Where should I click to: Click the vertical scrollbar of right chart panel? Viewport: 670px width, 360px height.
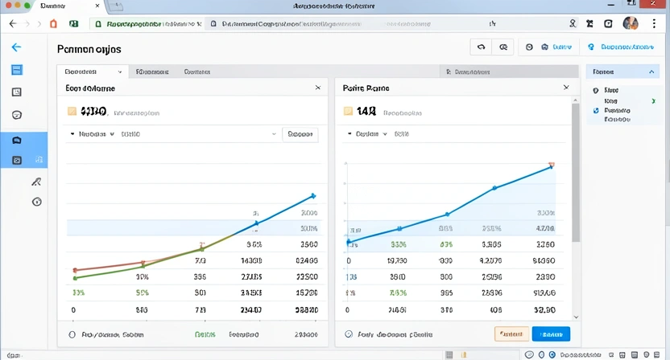(x=575, y=173)
